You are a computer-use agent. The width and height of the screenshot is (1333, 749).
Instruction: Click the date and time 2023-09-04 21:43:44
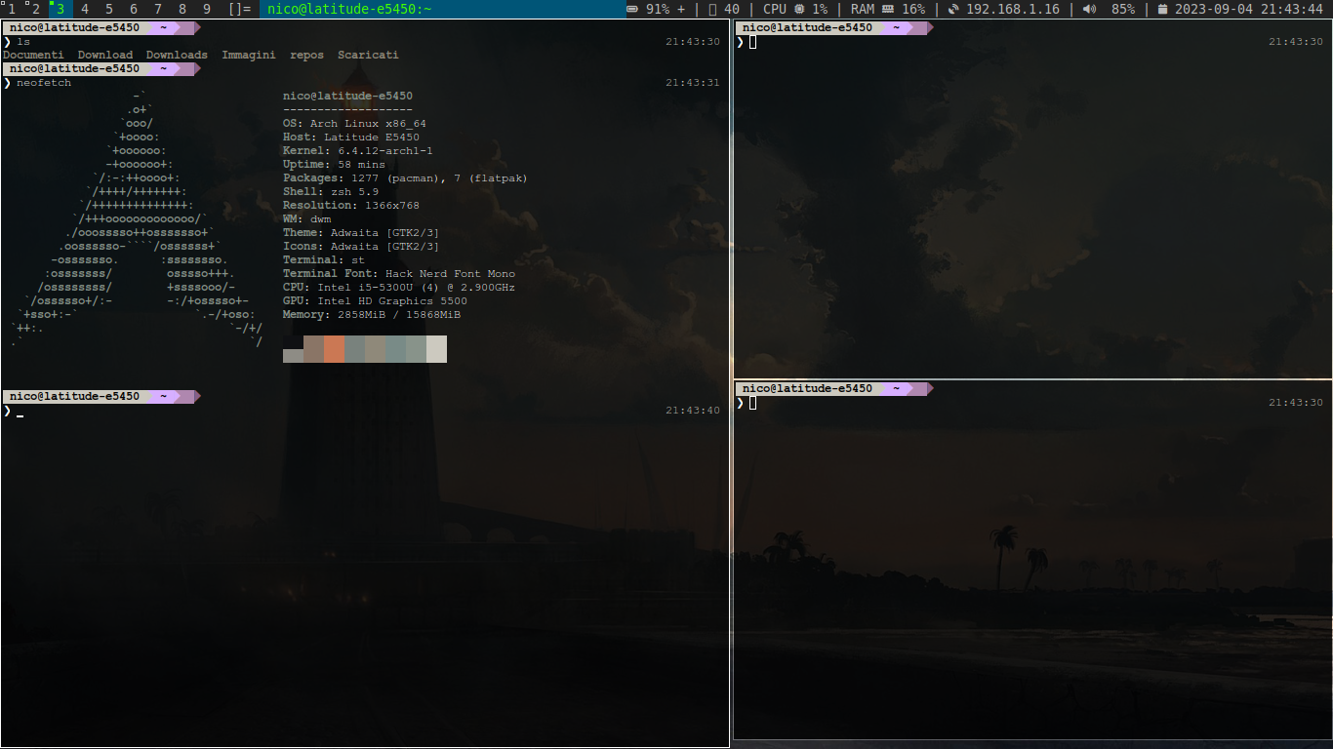point(1249,9)
